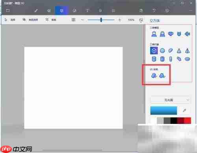Choose the black color swatch
The height and width of the screenshot is (153, 197).
click(x=174, y=120)
